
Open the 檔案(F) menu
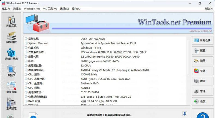click(6, 9)
